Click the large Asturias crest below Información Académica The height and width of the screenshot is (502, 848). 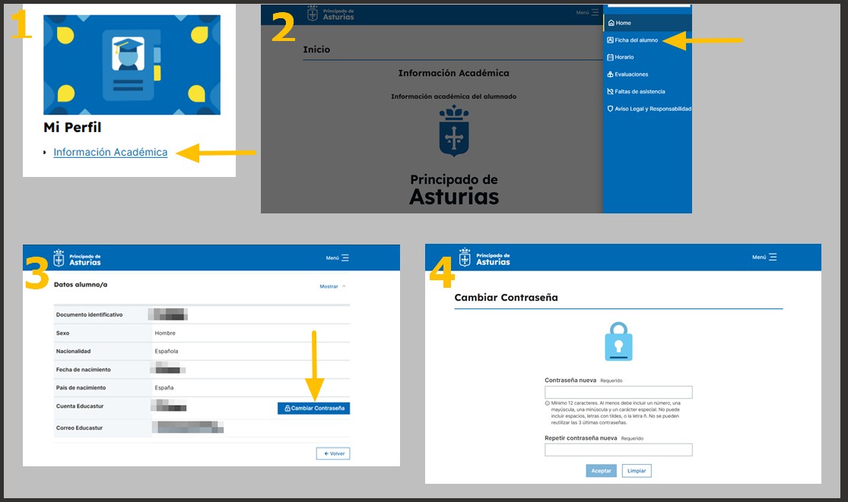pos(454,132)
